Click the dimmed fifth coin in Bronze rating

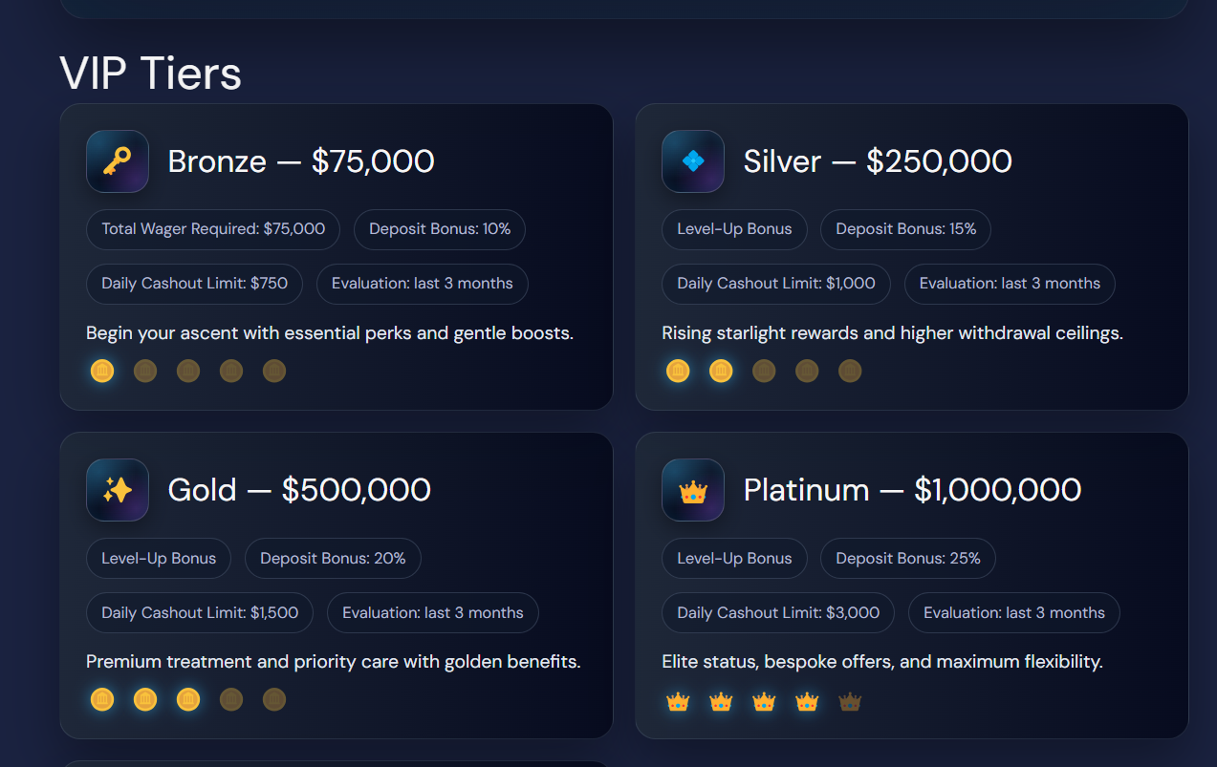pos(274,371)
